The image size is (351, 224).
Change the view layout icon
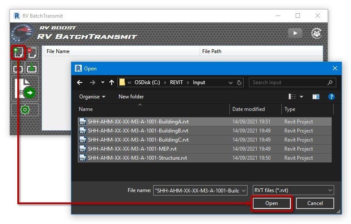(292, 97)
